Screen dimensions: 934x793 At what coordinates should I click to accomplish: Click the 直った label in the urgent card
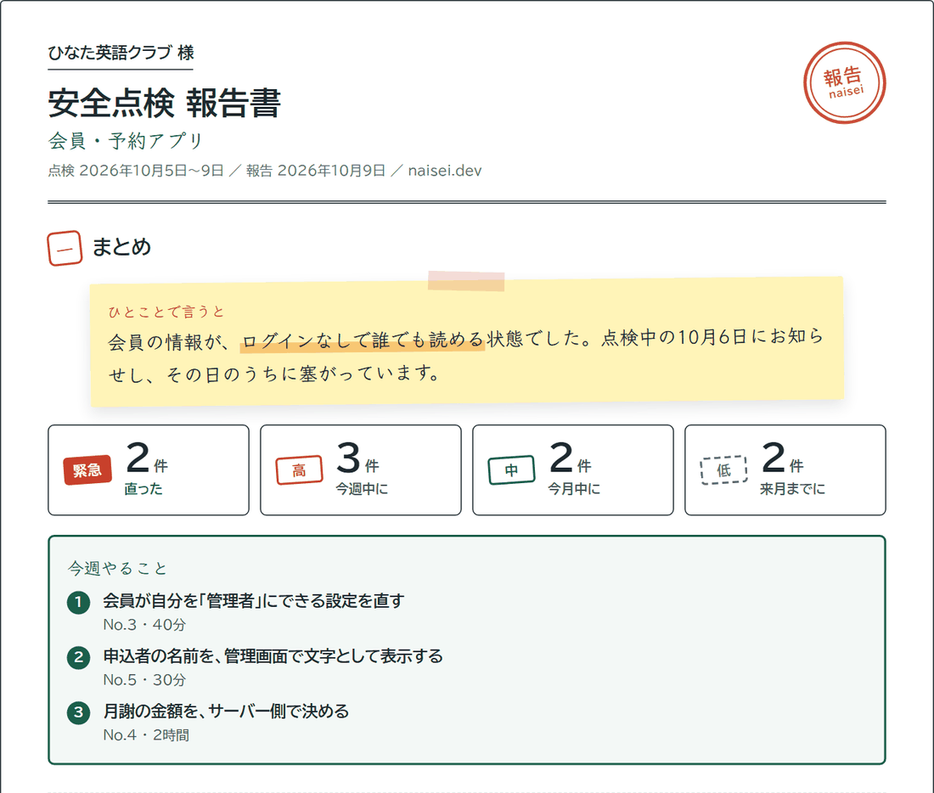pyautogui.click(x=143, y=489)
